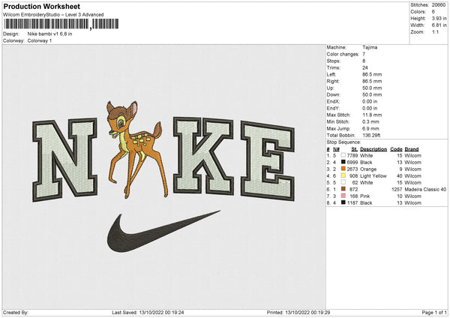Click 'Madeira Classic 40' brand in stop 6
The width and height of the screenshot is (450, 318).
(425, 190)
